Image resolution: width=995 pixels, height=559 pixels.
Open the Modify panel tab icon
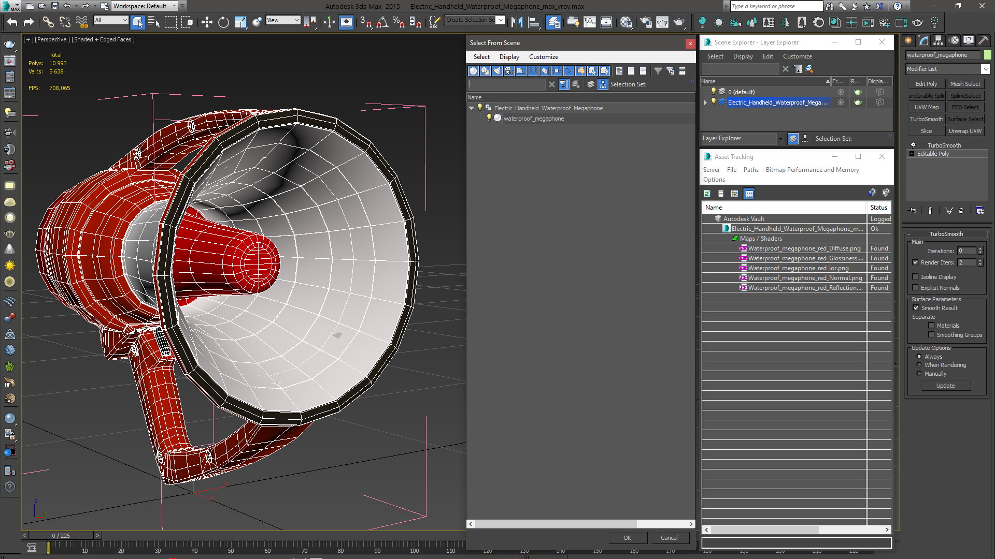pos(923,40)
